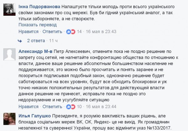Click reaction icons on Александр's comment
The height and width of the screenshot is (131, 188).
71,107
